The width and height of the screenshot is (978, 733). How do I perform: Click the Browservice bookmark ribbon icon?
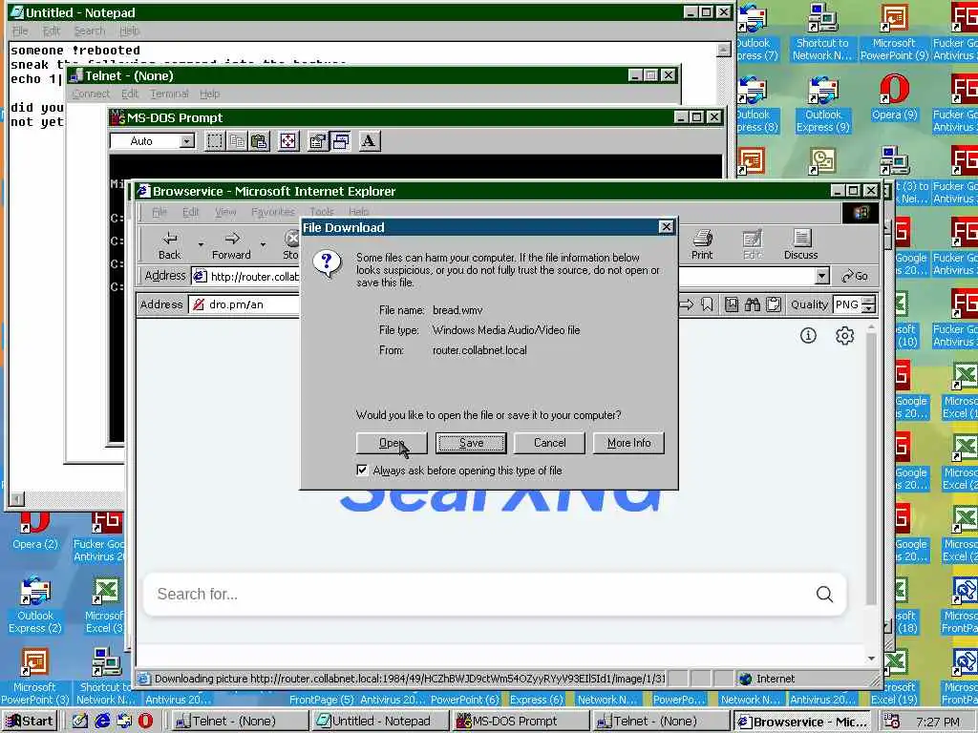707,304
